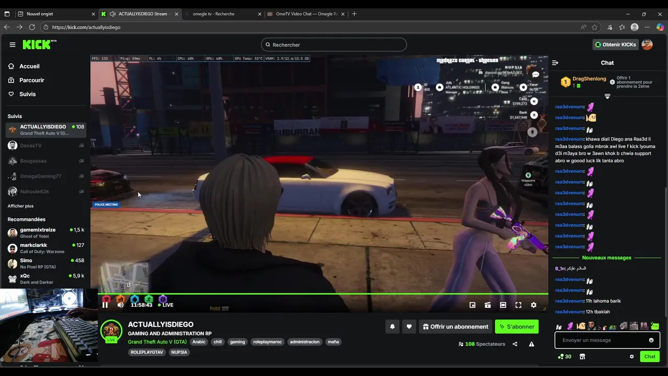Select the Arabic tag
Viewport: 668px width, 376px height.
pyautogui.click(x=199, y=342)
